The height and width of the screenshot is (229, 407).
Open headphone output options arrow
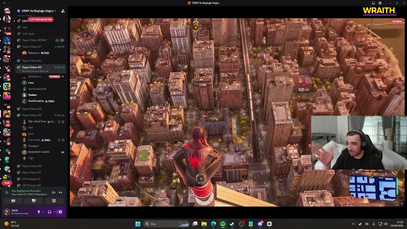click(x=54, y=212)
